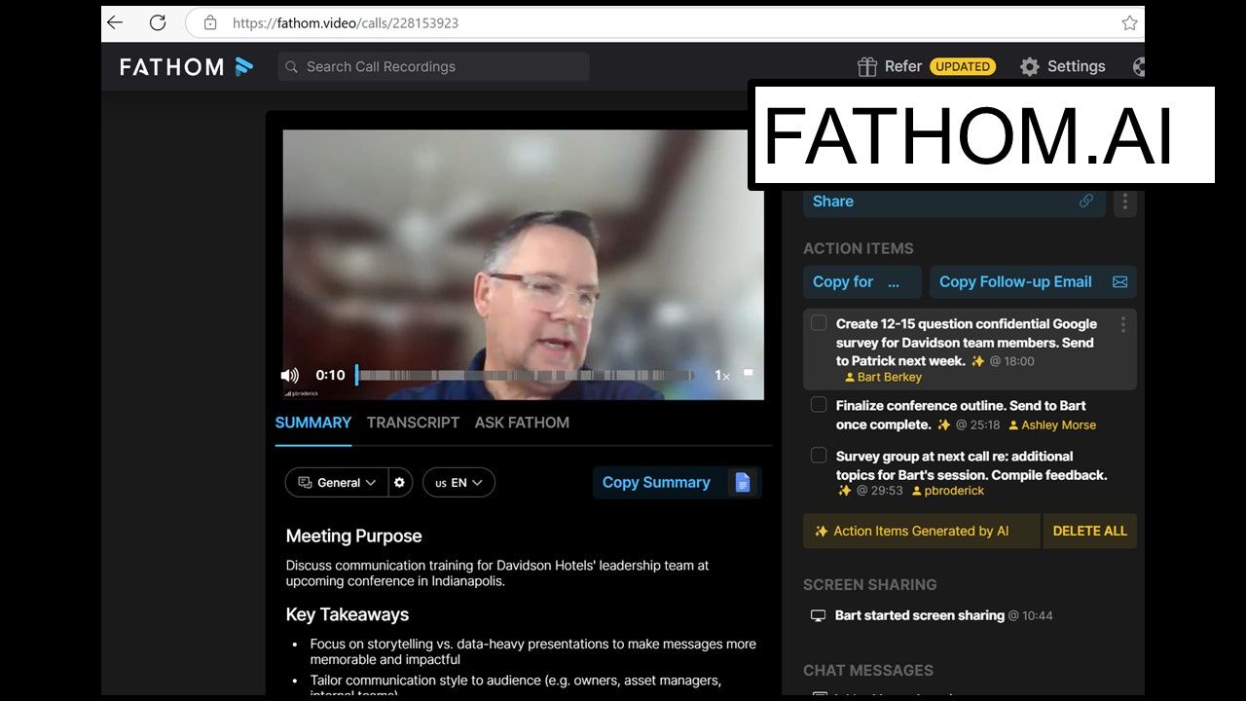Click assignee Bart Berkey

click(883, 377)
